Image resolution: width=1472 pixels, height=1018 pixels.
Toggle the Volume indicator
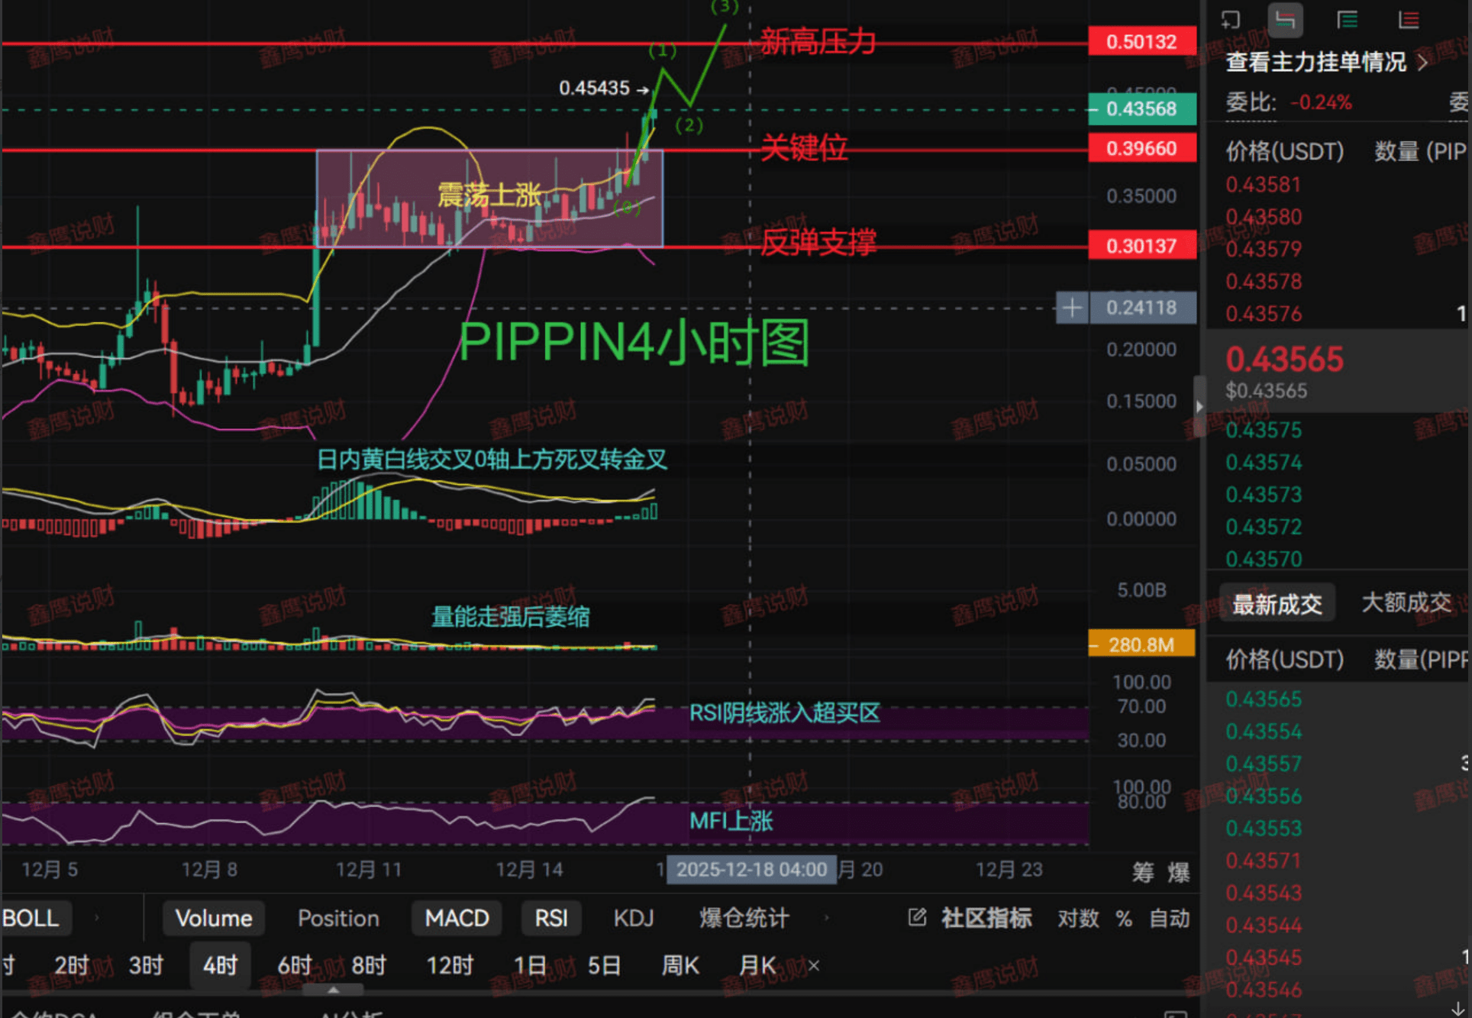tap(214, 918)
